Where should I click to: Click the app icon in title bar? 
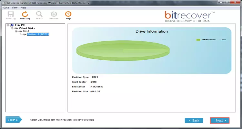pos(4,3)
